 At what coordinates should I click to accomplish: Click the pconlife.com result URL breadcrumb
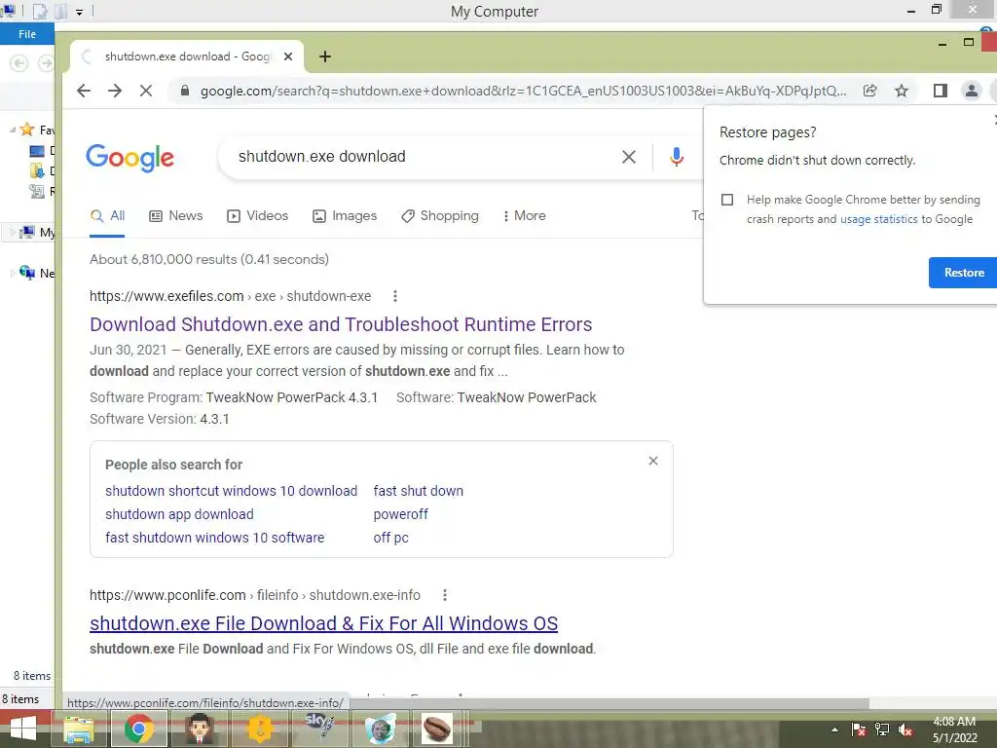click(x=255, y=595)
